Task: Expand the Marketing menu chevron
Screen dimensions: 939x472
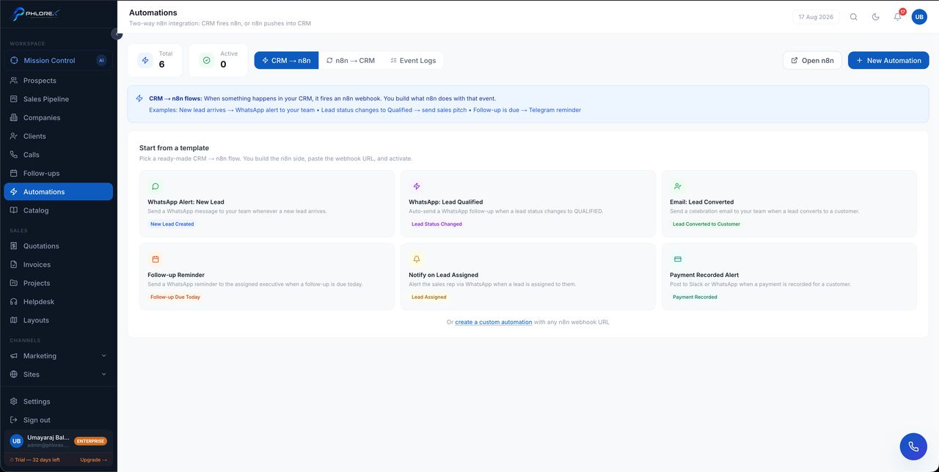Action: [x=103, y=356]
